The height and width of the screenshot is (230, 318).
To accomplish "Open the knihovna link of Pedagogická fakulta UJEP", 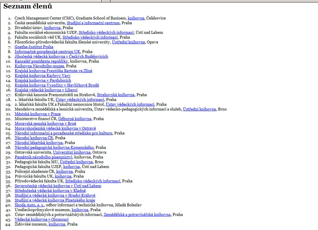I will tap(71, 167).
